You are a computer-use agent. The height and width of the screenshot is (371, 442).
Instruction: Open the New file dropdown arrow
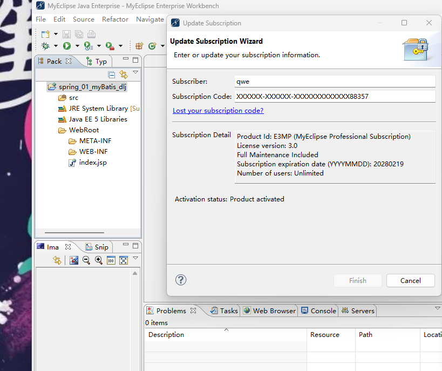coord(56,34)
